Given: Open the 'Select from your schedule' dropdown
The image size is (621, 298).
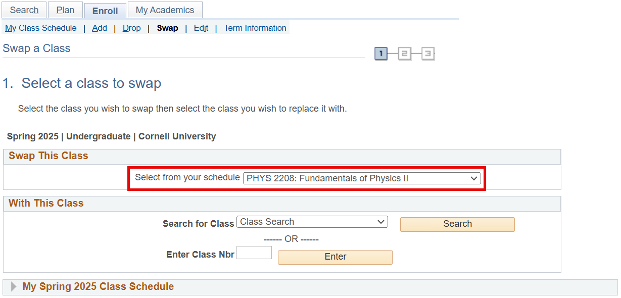Looking at the screenshot, I should tap(362, 178).
